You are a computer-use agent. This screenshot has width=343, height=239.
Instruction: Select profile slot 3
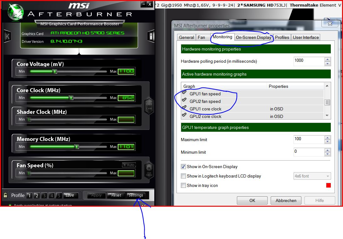point(44,195)
